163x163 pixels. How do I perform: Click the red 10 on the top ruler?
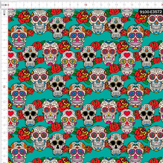(x=86, y=5)
